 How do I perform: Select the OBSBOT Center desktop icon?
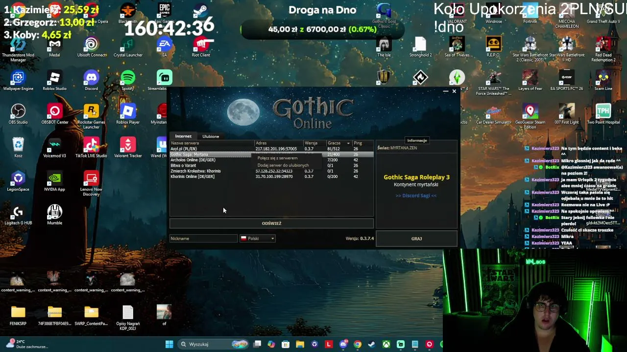[54, 115]
